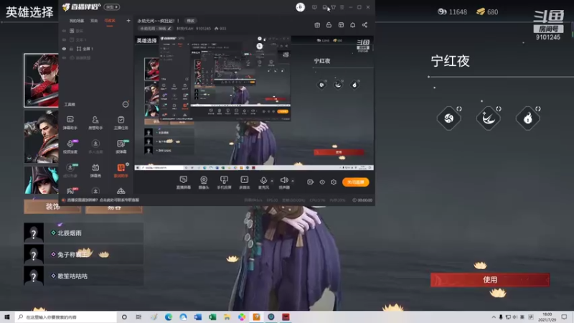Screen dimensions: 574x323
Task: Click the notification bell icon in the stream header
Action: pyautogui.click(x=352, y=25)
